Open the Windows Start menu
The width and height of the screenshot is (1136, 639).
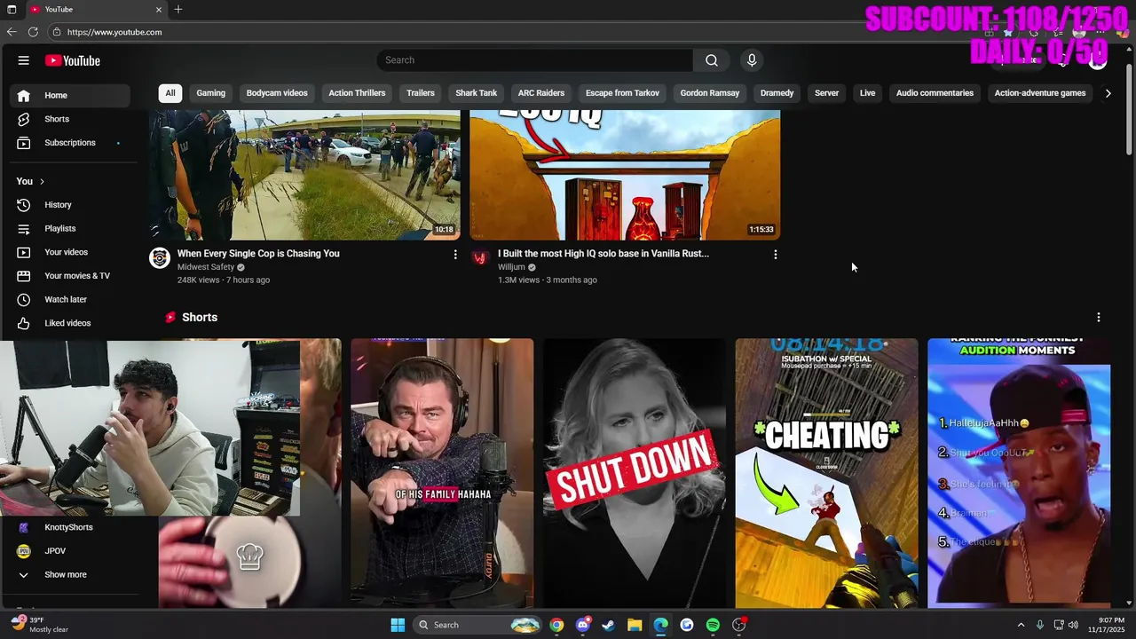tap(398, 625)
